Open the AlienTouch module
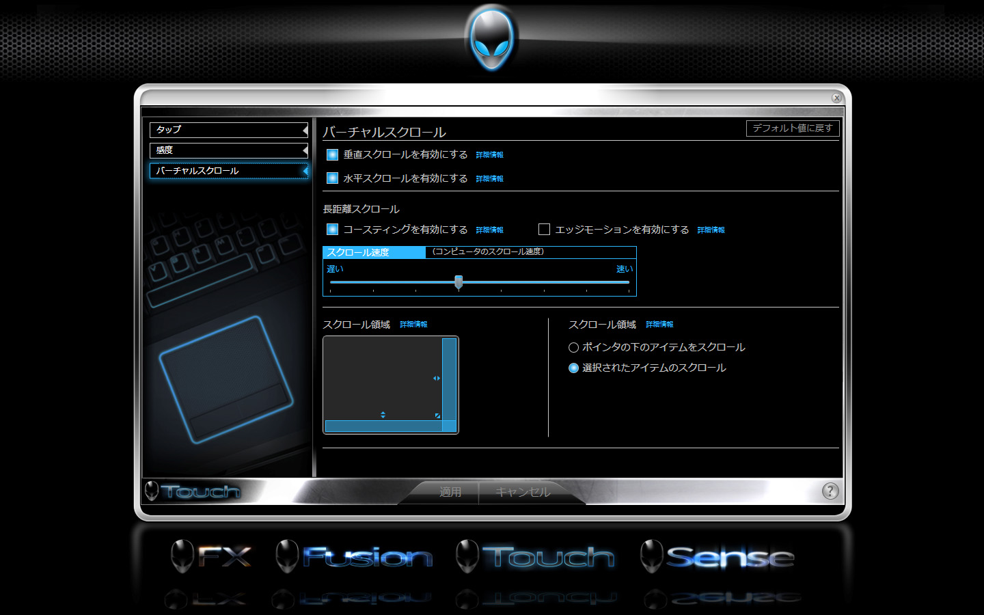 (x=536, y=557)
